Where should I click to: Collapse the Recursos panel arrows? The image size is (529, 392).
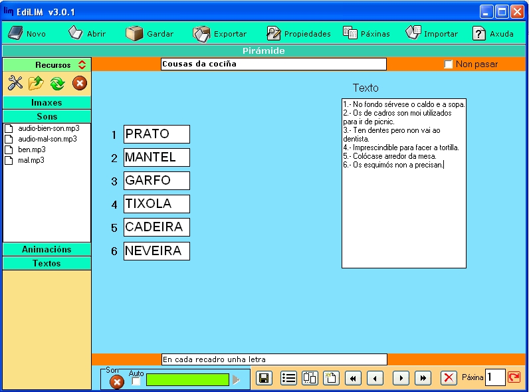82,64
